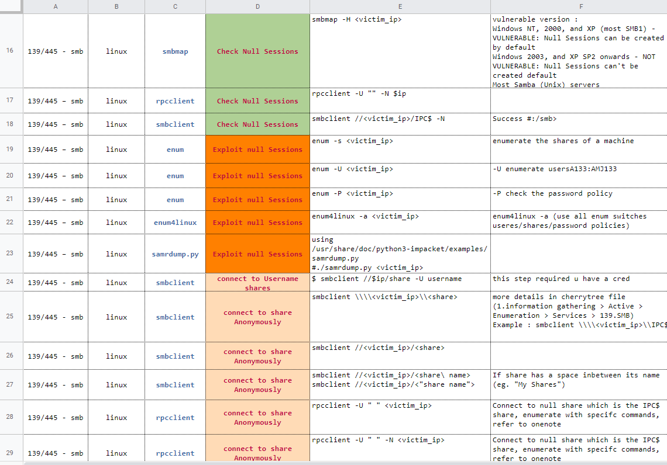The height and width of the screenshot is (465, 667).
Task: Click 'Exploit null Sessions' cell in enum4linux row
Action: coord(257,222)
